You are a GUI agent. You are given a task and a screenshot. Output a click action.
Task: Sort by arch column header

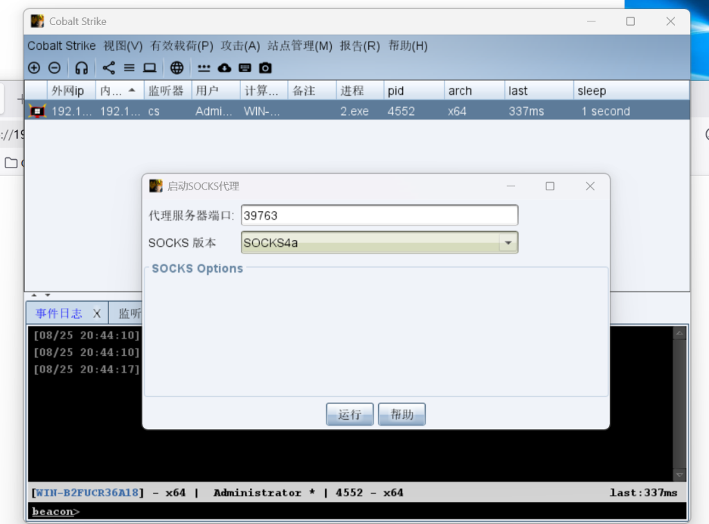pyautogui.click(x=474, y=91)
